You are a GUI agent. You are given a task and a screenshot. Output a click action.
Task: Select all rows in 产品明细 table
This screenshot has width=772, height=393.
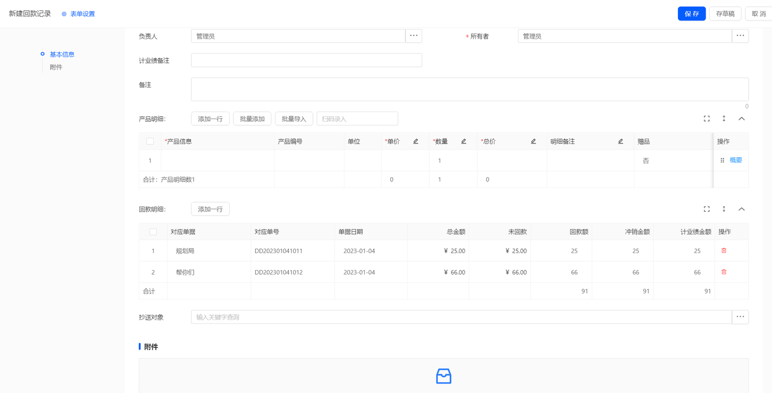coord(150,142)
